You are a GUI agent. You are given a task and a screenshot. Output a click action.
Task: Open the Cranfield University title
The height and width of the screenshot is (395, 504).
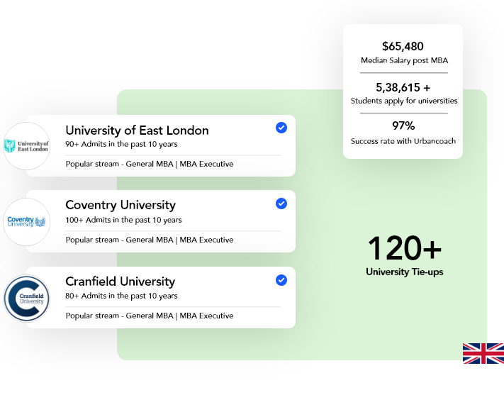point(120,282)
